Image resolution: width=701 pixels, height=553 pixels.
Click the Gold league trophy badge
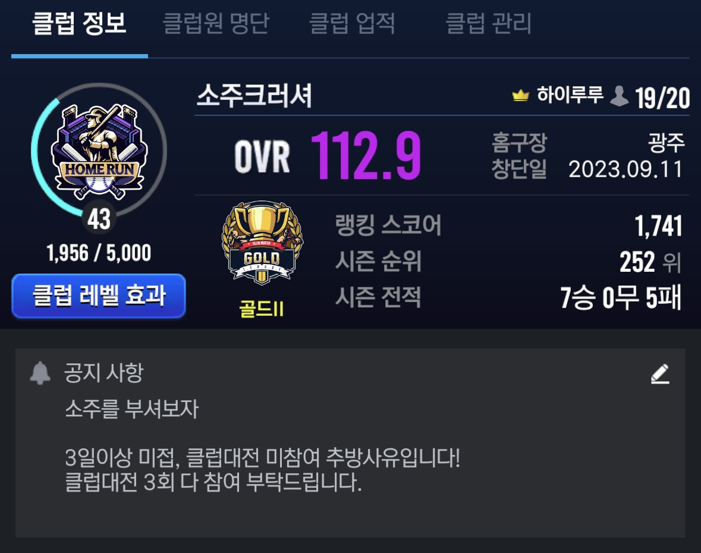coord(262,243)
